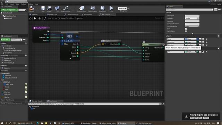Toggle editable eye for Text_Array variable
The image size is (222, 125).
[x=26, y=84]
